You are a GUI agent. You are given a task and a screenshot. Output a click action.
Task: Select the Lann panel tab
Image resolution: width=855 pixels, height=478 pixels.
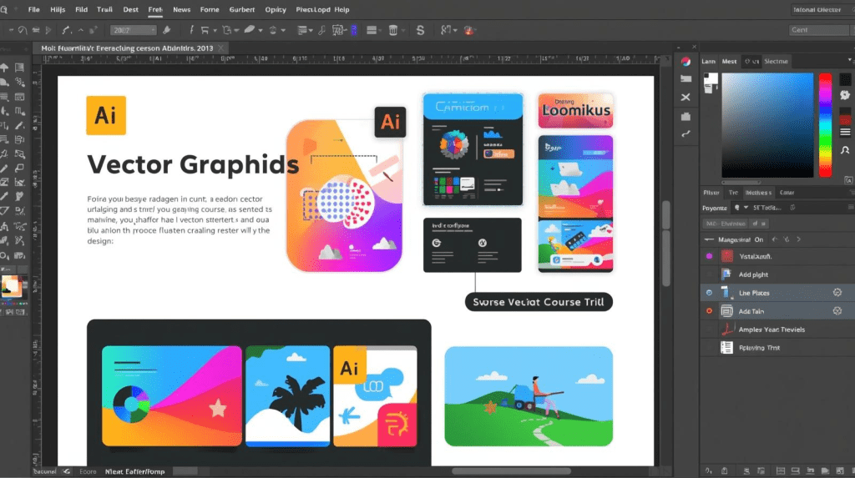coord(708,62)
